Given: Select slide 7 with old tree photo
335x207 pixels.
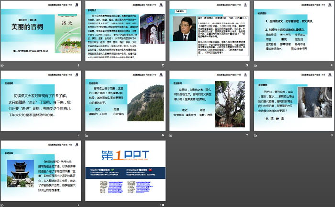Looking at the screenshot, I should coord(210,101).
